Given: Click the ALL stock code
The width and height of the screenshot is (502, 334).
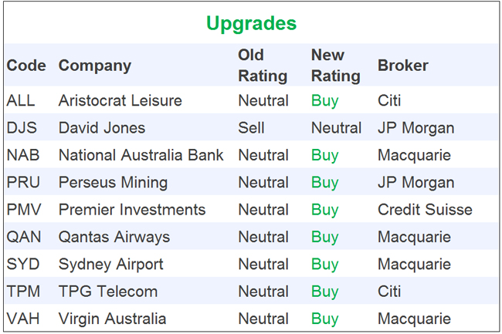Looking at the screenshot, I should [x=20, y=100].
